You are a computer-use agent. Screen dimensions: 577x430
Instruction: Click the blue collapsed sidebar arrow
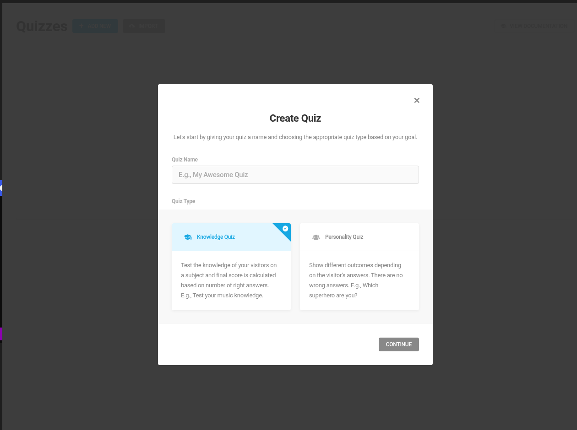1,188
